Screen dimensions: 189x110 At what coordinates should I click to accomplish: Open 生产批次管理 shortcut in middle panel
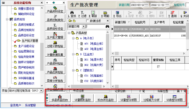click(55, 35)
